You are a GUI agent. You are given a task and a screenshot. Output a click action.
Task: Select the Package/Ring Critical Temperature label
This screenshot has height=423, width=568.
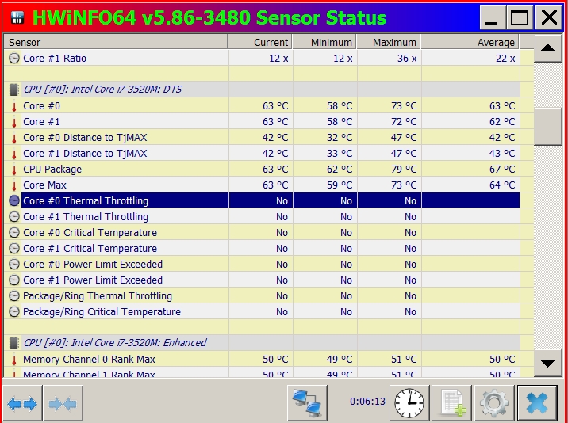click(102, 311)
